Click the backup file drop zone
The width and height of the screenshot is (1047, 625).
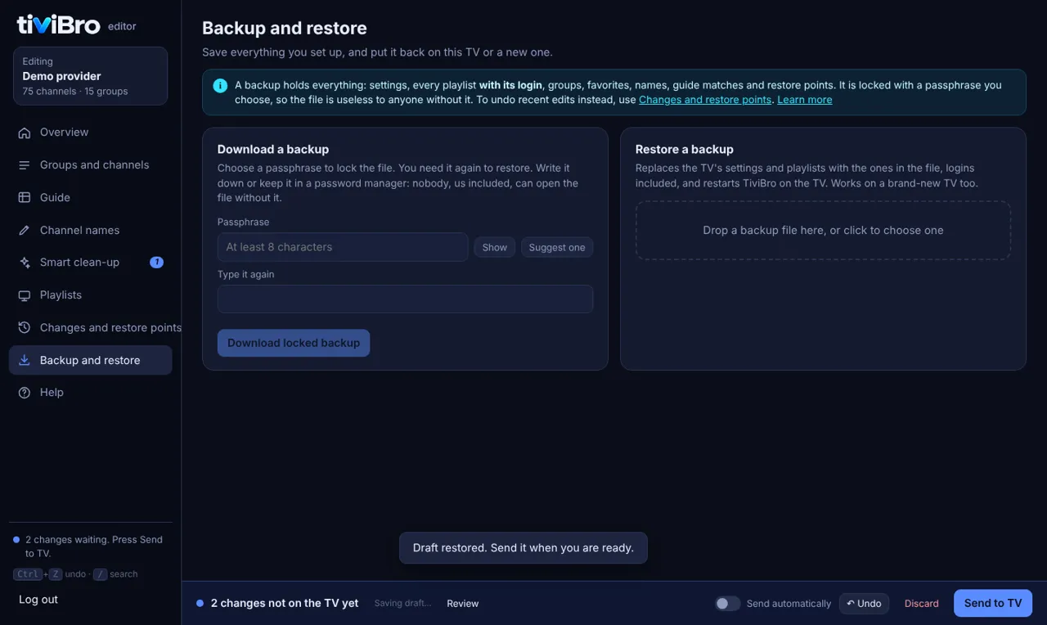point(823,231)
